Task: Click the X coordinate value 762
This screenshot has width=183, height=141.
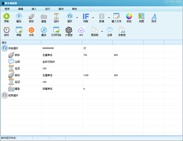Action: (85, 55)
